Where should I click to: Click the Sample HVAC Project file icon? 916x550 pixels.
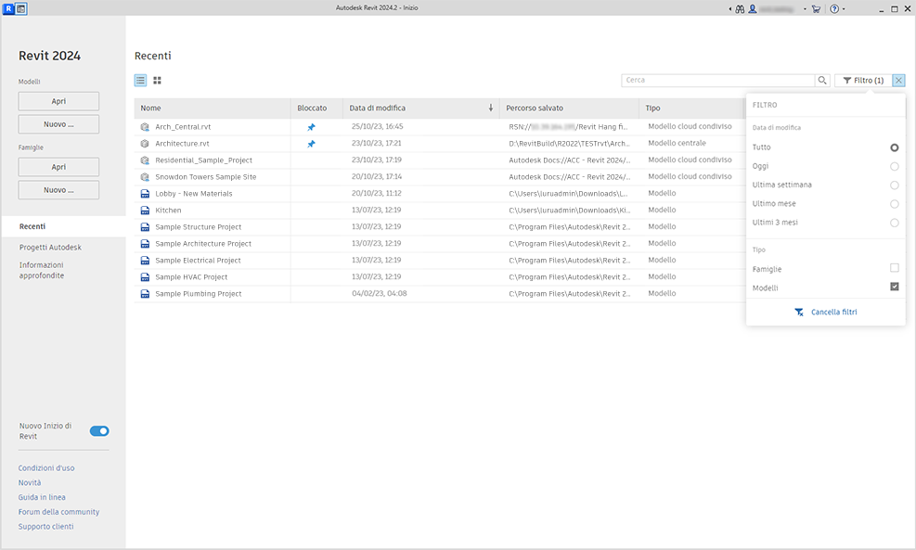pyautogui.click(x=145, y=277)
